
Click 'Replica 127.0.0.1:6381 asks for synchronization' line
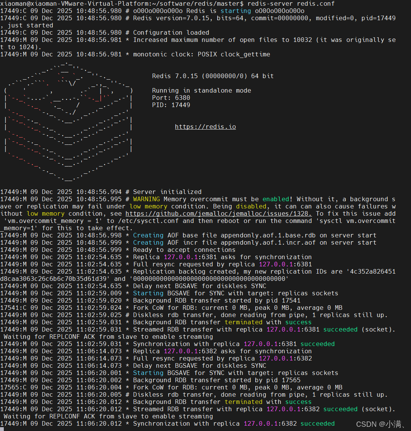point(156,257)
